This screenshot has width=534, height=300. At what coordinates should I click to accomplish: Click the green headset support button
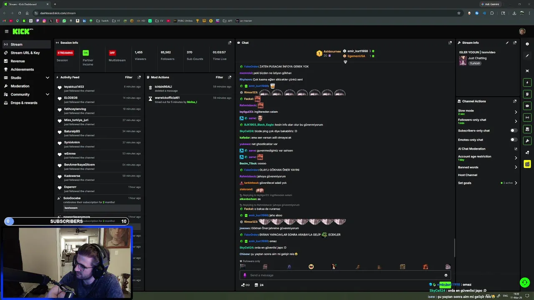pos(524,282)
